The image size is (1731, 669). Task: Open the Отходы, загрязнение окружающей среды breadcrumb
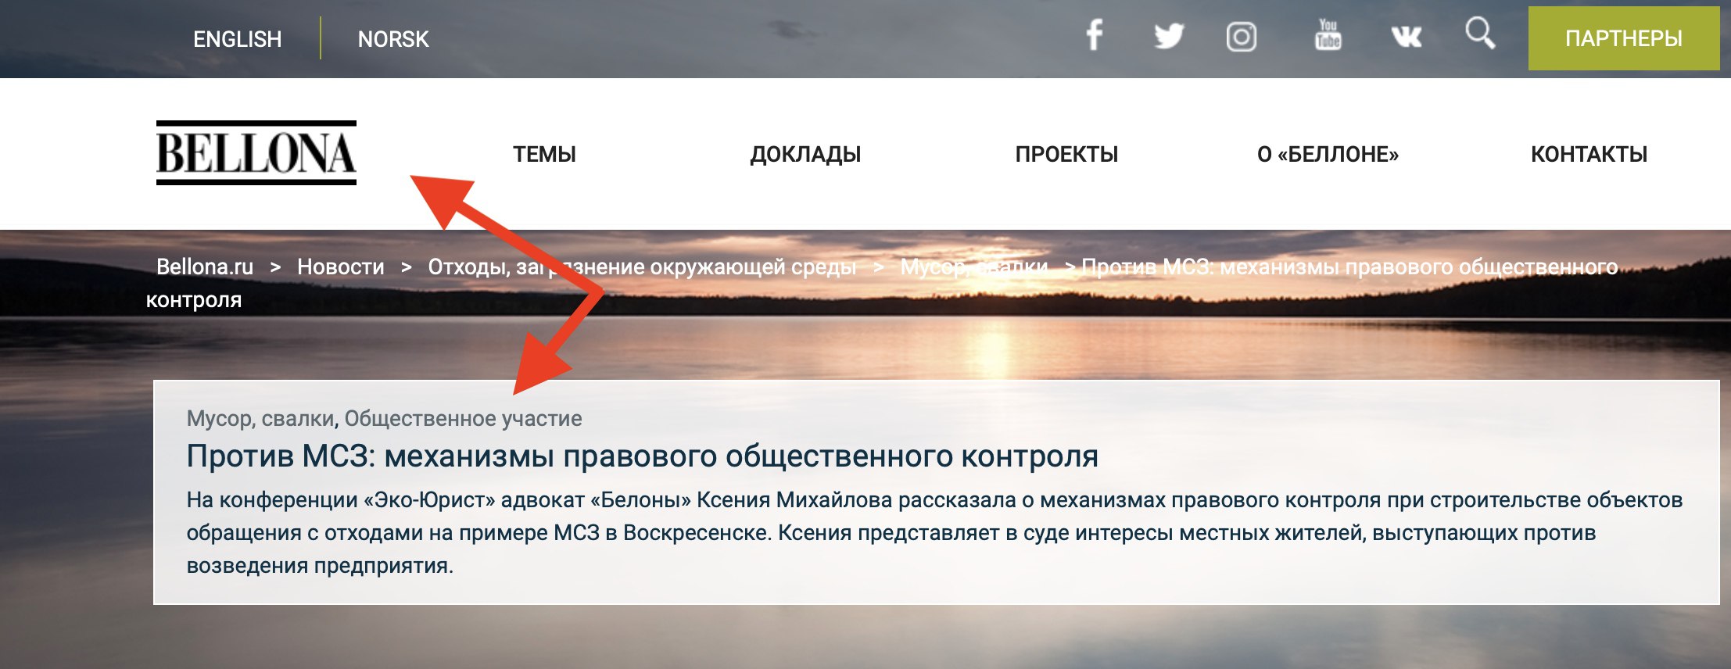tap(642, 267)
